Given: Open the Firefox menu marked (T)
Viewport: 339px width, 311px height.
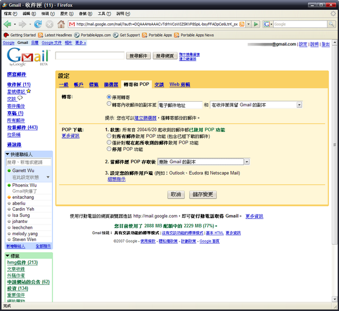Looking at the screenshot, I should point(104,14).
